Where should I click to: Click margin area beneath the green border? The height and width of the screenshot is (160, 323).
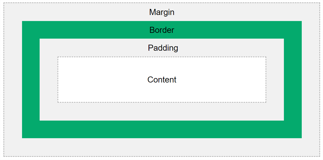tap(162, 147)
